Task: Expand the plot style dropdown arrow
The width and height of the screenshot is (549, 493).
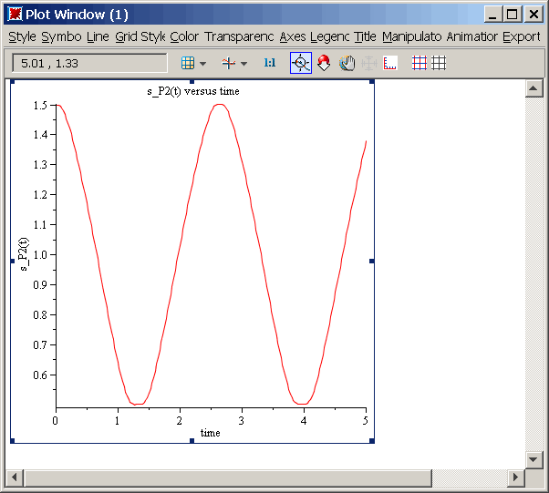Action: 202,64
